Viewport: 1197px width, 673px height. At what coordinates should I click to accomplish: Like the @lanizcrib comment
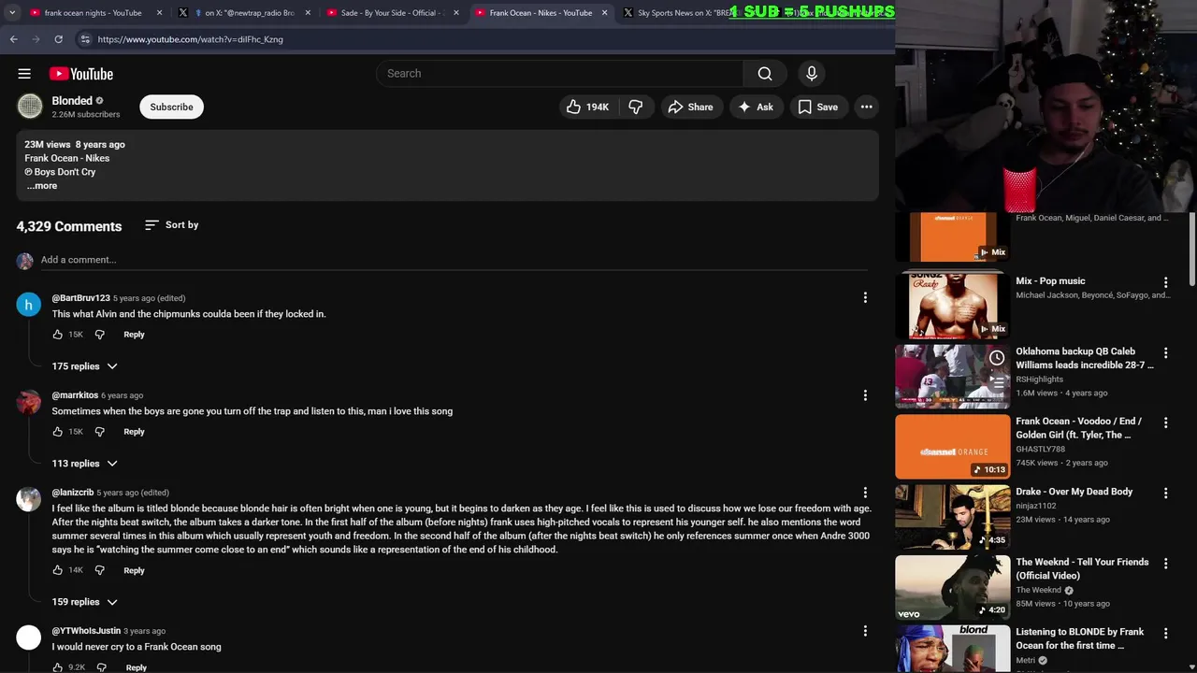(58, 570)
